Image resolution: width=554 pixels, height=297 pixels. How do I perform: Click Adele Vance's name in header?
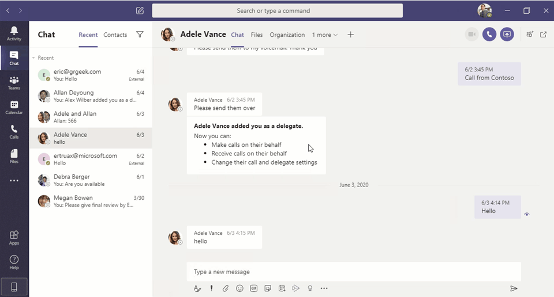[x=203, y=34]
